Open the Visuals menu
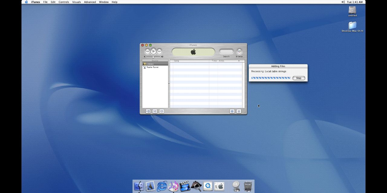This screenshot has height=193, width=387. 76,2
